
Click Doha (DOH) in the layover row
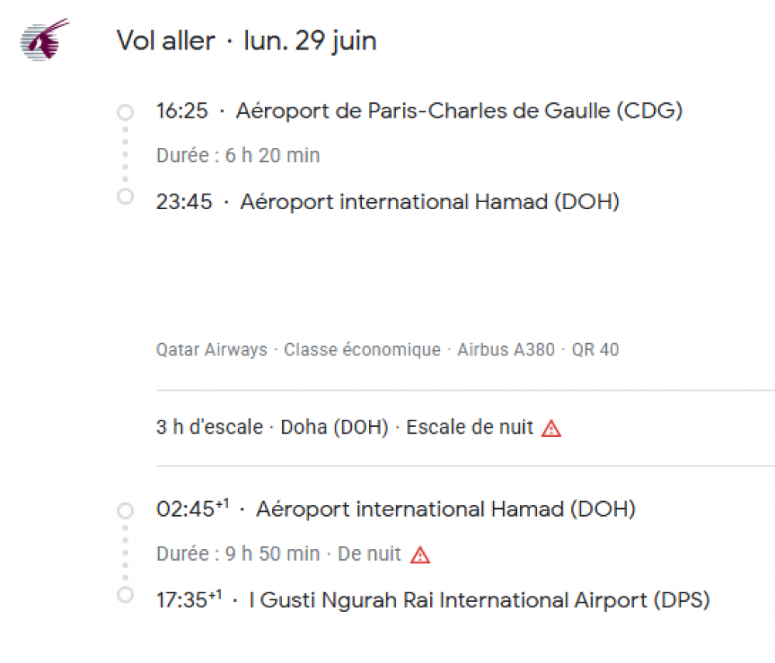(x=334, y=428)
